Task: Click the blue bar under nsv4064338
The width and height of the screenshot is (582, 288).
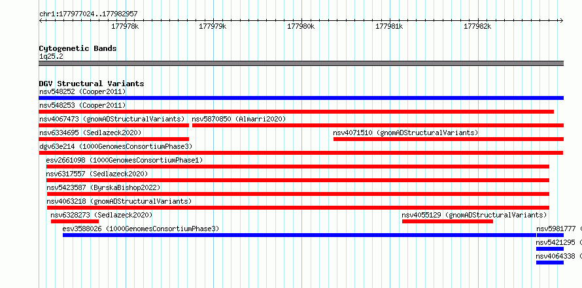Action: pos(550,263)
